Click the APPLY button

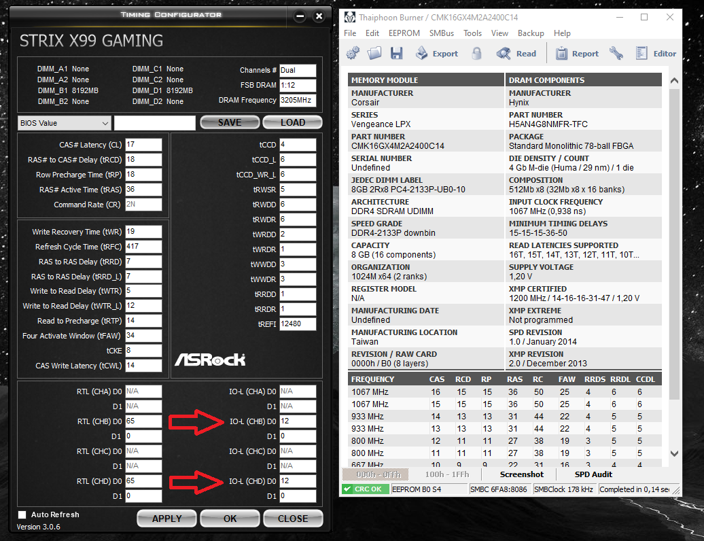click(x=166, y=519)
